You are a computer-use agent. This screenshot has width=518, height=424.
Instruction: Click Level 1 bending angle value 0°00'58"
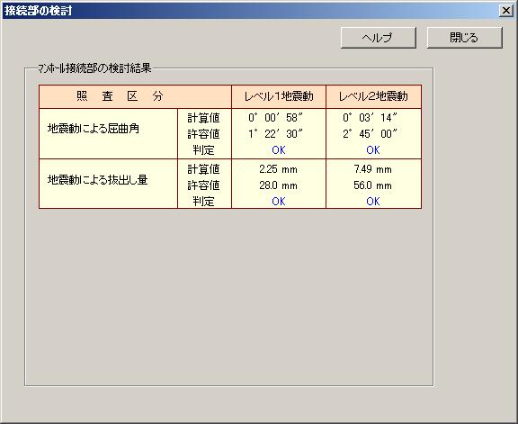pyautogui.click(x=275, y=117)
